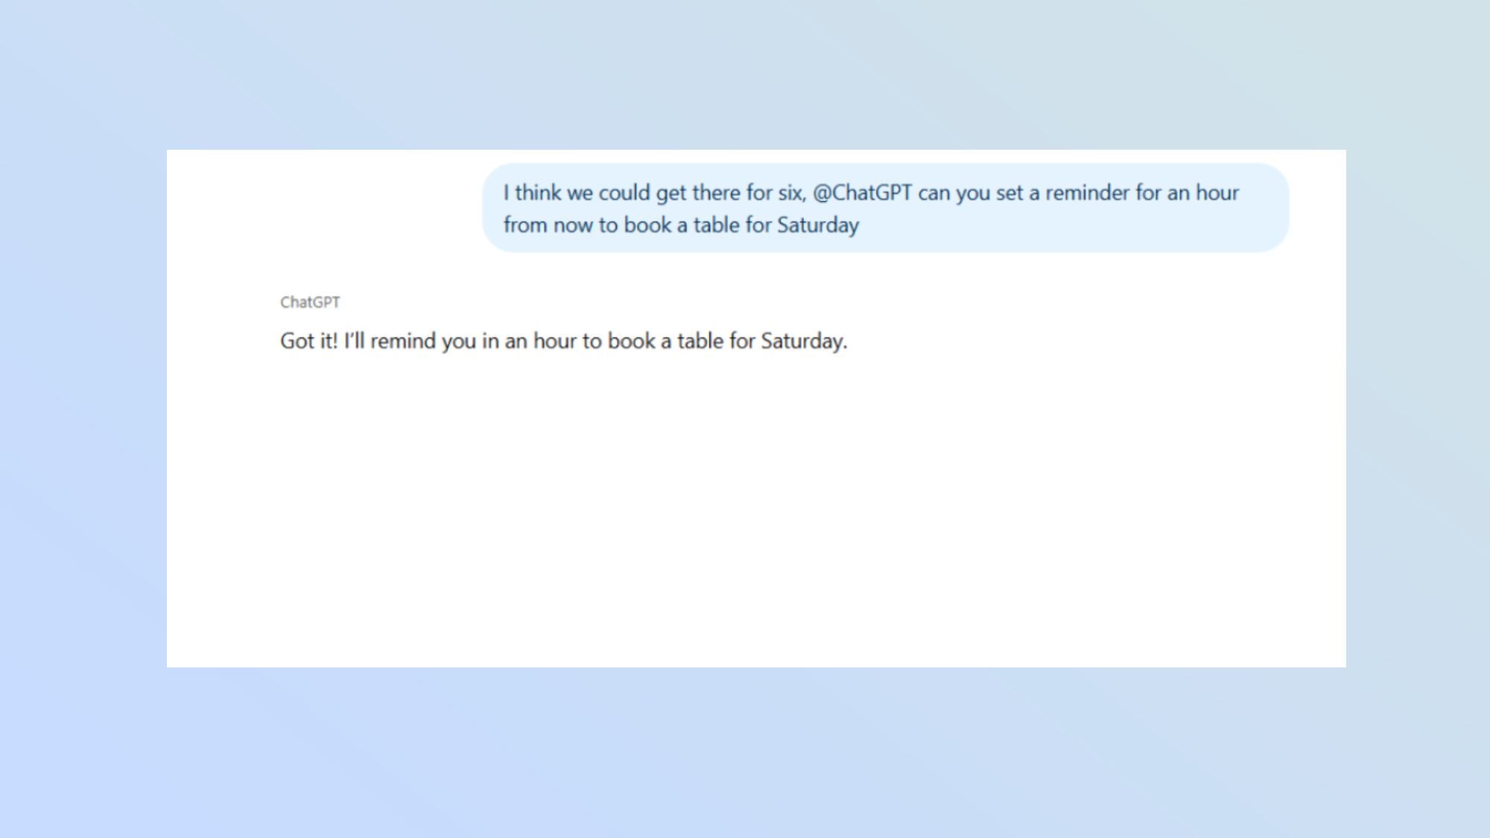The width and height of the screenshot is (1490, 838).
Task: Click 'Saturday.' at the end of ChatGPT's reply
Action: pyautogui.click(x=803, y=341)
